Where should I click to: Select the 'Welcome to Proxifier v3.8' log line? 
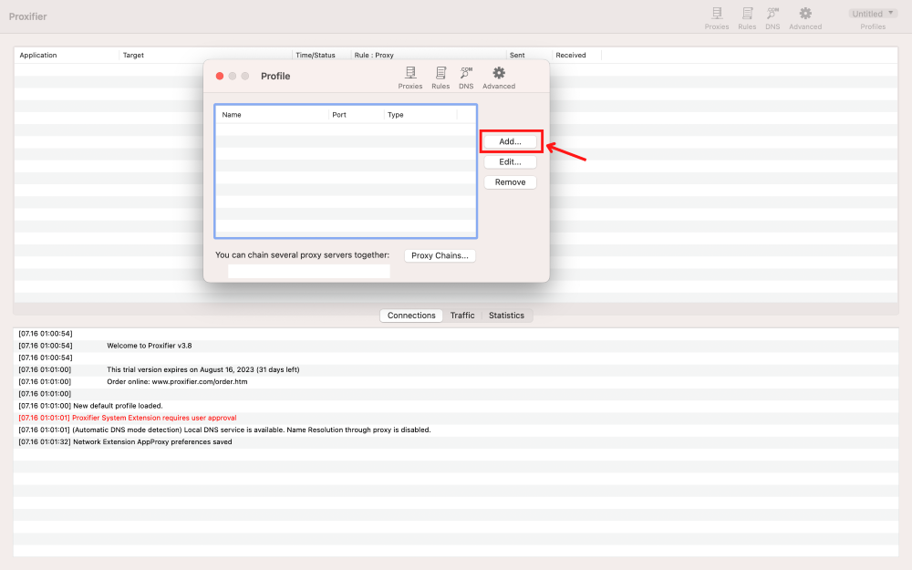456,346
